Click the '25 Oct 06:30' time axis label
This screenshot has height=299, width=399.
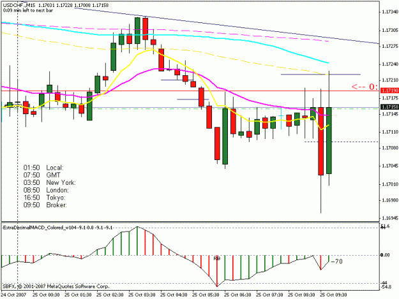coord(237,295)
